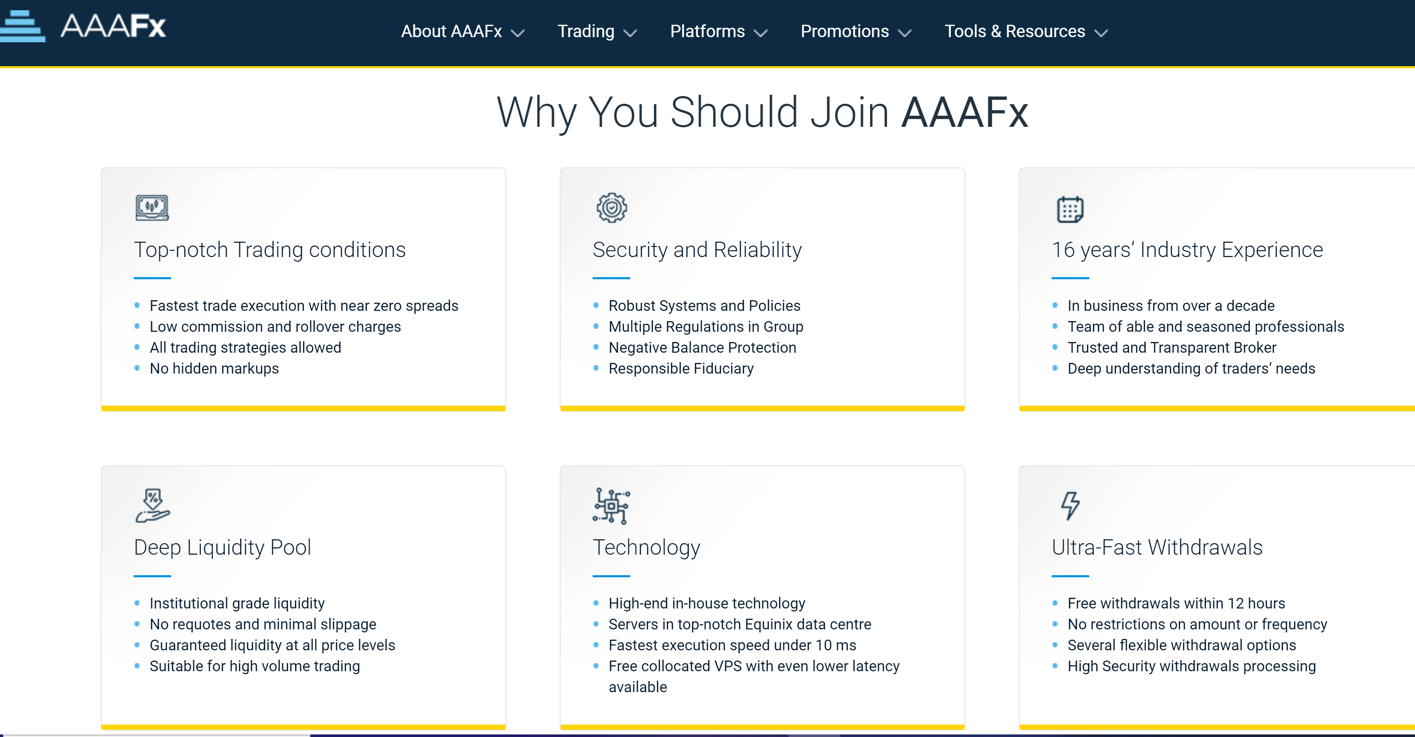This screenshot has height=737, width=1415.
Task: Click the 'Ultra-Fast Withdrawals' title
Action: pos(1157,547)
